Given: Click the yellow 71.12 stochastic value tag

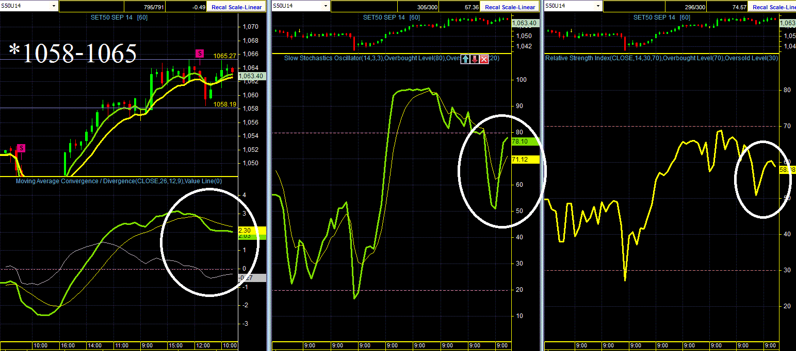Looking at the screenshot, I should point(524,160).
